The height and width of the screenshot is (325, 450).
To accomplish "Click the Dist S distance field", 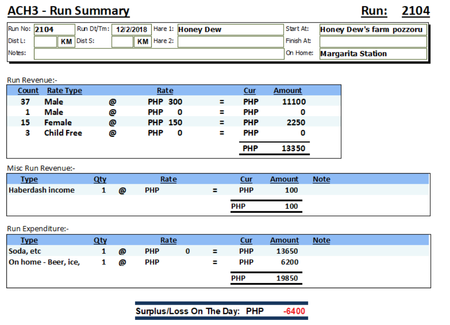I will pyautogui.click(x=122, y=41).
